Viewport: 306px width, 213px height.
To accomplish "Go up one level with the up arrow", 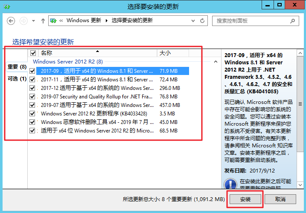I will coord(43,21).
